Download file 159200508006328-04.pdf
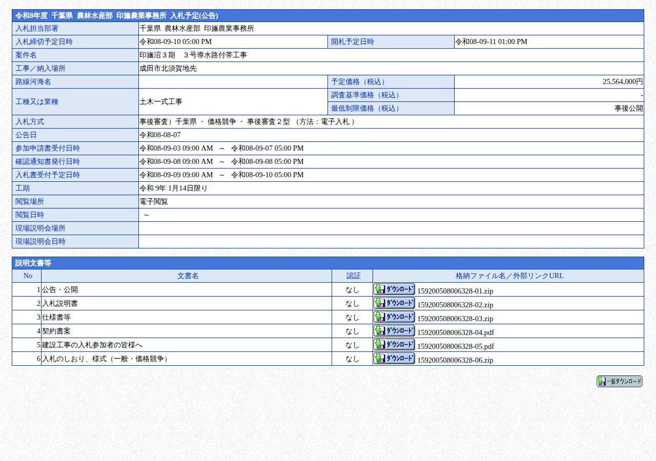This screenshot has height=461, width=656. click(x=394, y=330)
